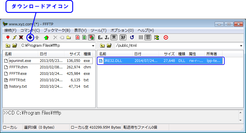Select ASCII transfer mode icon A
This screenshot has height=133, width=246.
78,37
